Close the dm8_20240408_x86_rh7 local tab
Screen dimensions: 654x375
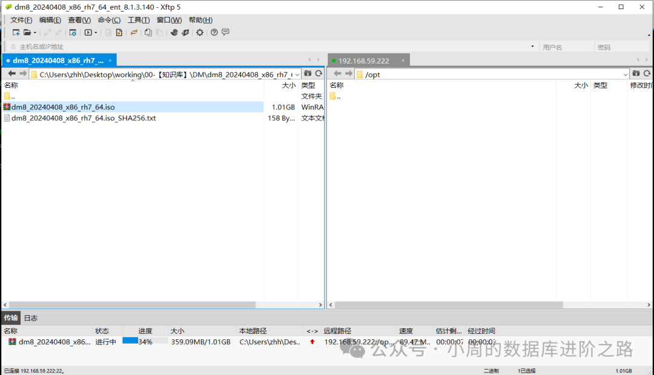110,60
